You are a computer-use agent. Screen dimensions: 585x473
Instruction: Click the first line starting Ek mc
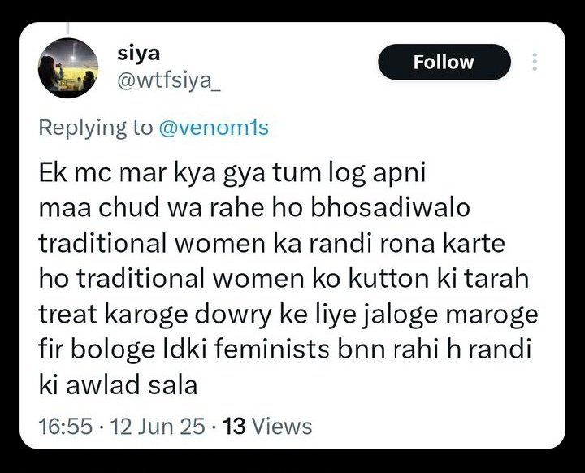232,174
